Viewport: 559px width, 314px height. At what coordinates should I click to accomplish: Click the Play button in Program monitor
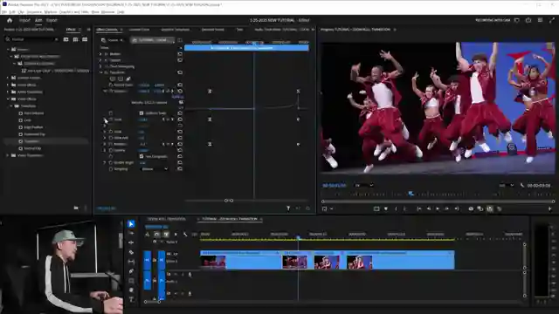(438, 208)
